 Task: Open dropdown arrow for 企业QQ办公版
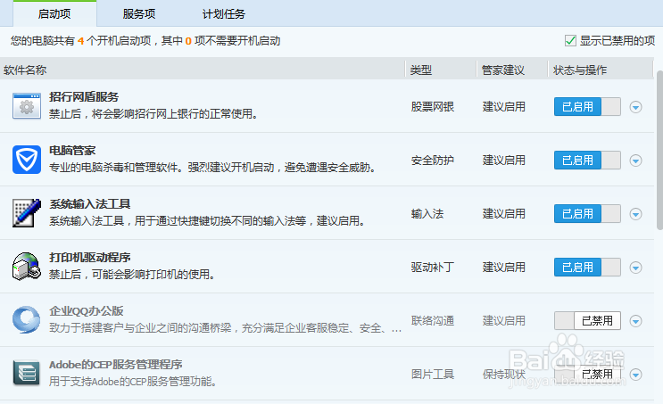point(635,321)
